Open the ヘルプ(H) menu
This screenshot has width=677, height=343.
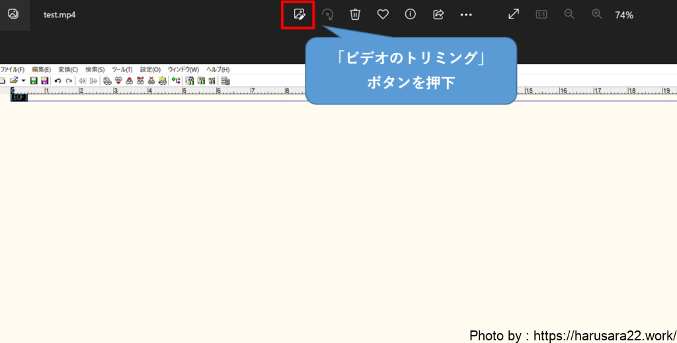click(218, 69)
